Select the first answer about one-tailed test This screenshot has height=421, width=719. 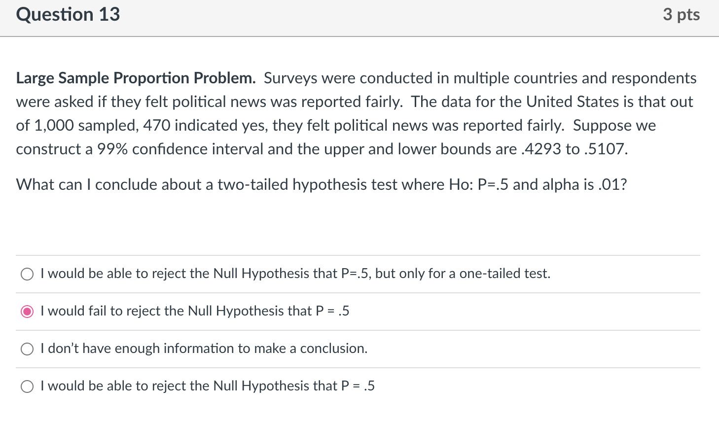[27, 274]
